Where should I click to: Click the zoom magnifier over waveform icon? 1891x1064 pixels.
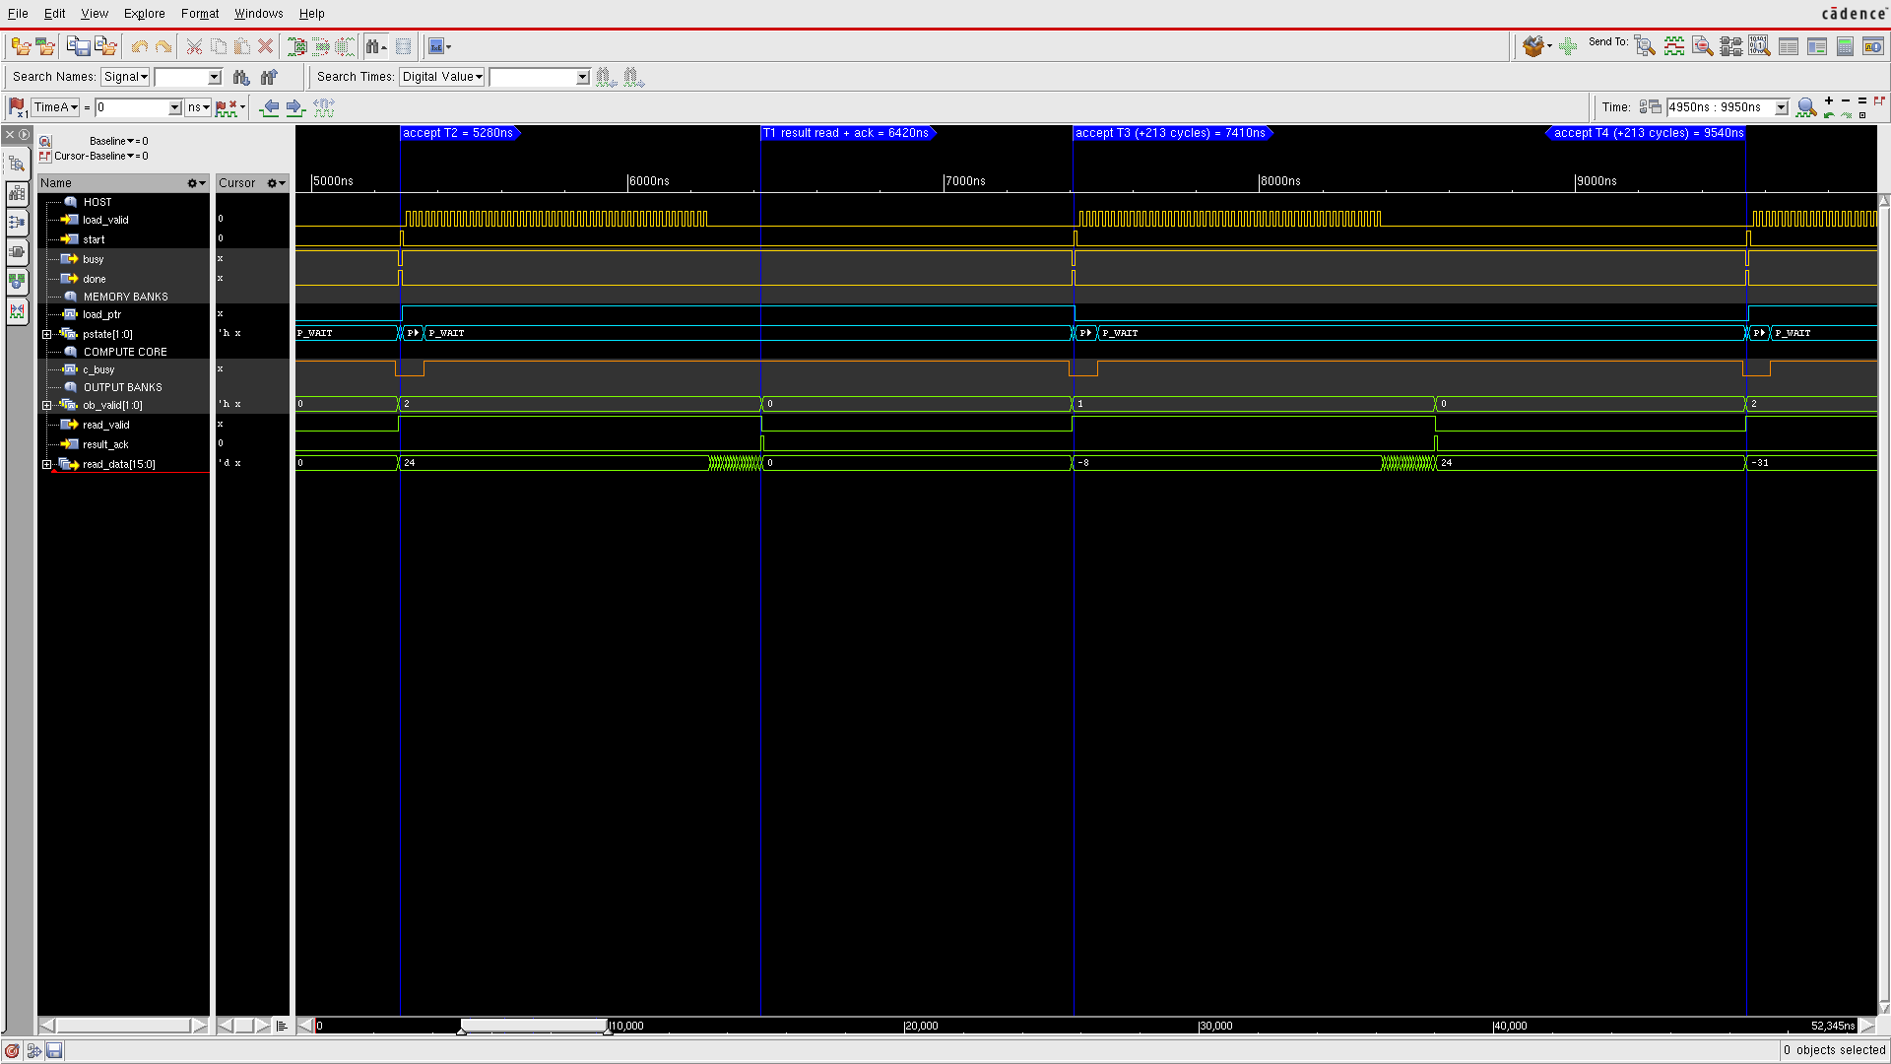(x=1806, y=107)
